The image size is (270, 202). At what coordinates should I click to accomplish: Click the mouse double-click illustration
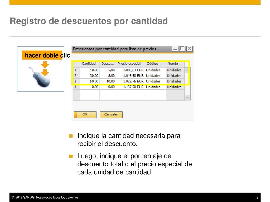tap(41, 69)
